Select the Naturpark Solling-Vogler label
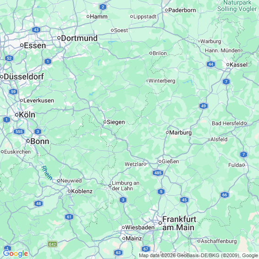The height and width of the screenshot is (259, 259). [x=237, y=6]
